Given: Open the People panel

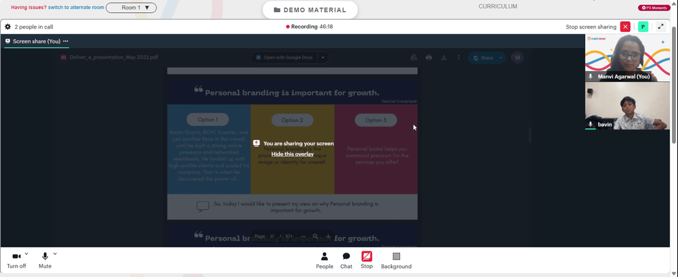Looking at the screenshot, I should [324, 261].
